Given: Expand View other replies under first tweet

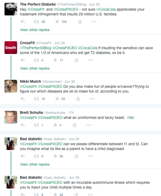Looking at the screenshot, I should click(x=35, y=30).
